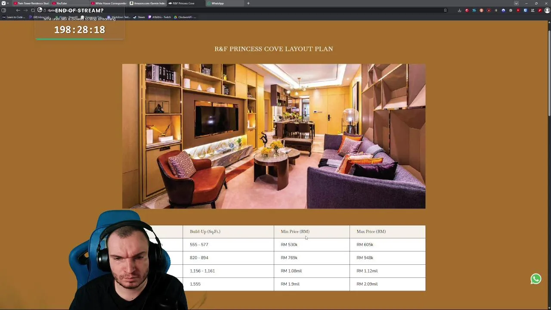The width and height of the screenshot is (551, 310).
Task: Bookmark this page using the bookmark icon
Action: [445, 10]
